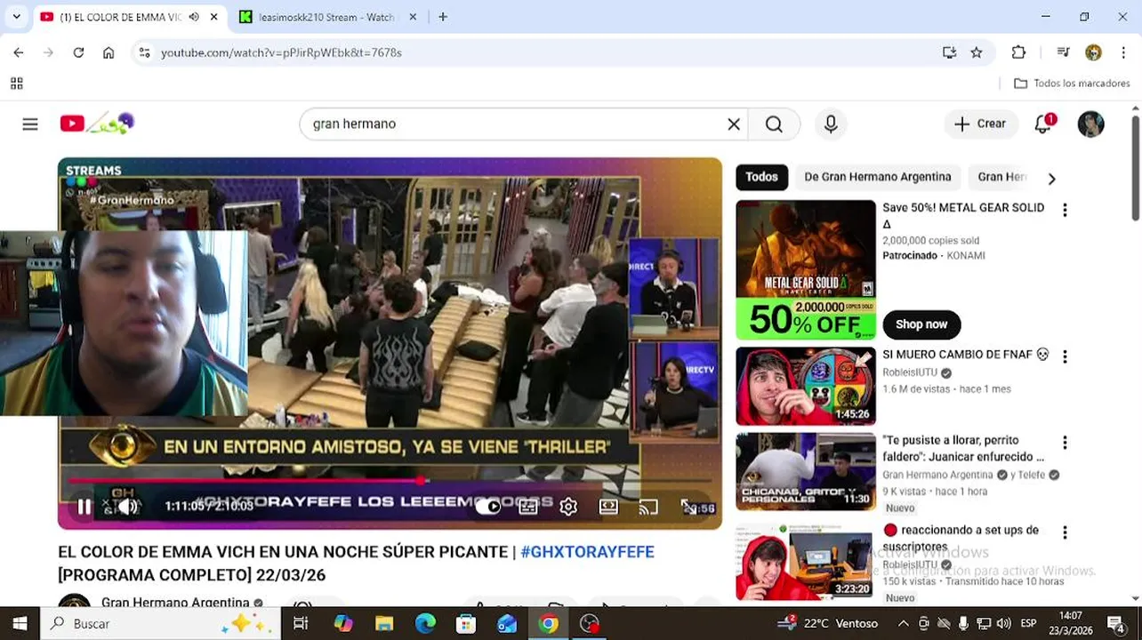
Task: Open the #GHXTORAYFEFE hashtag link
Action: pyautogui.click(x=587, y=552)
